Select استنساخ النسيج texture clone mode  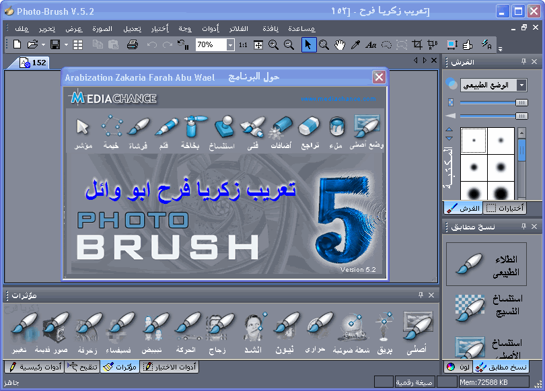click(x=488, y=307)
